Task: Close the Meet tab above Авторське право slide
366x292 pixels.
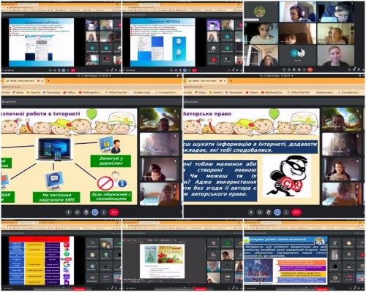Action: 225,80
